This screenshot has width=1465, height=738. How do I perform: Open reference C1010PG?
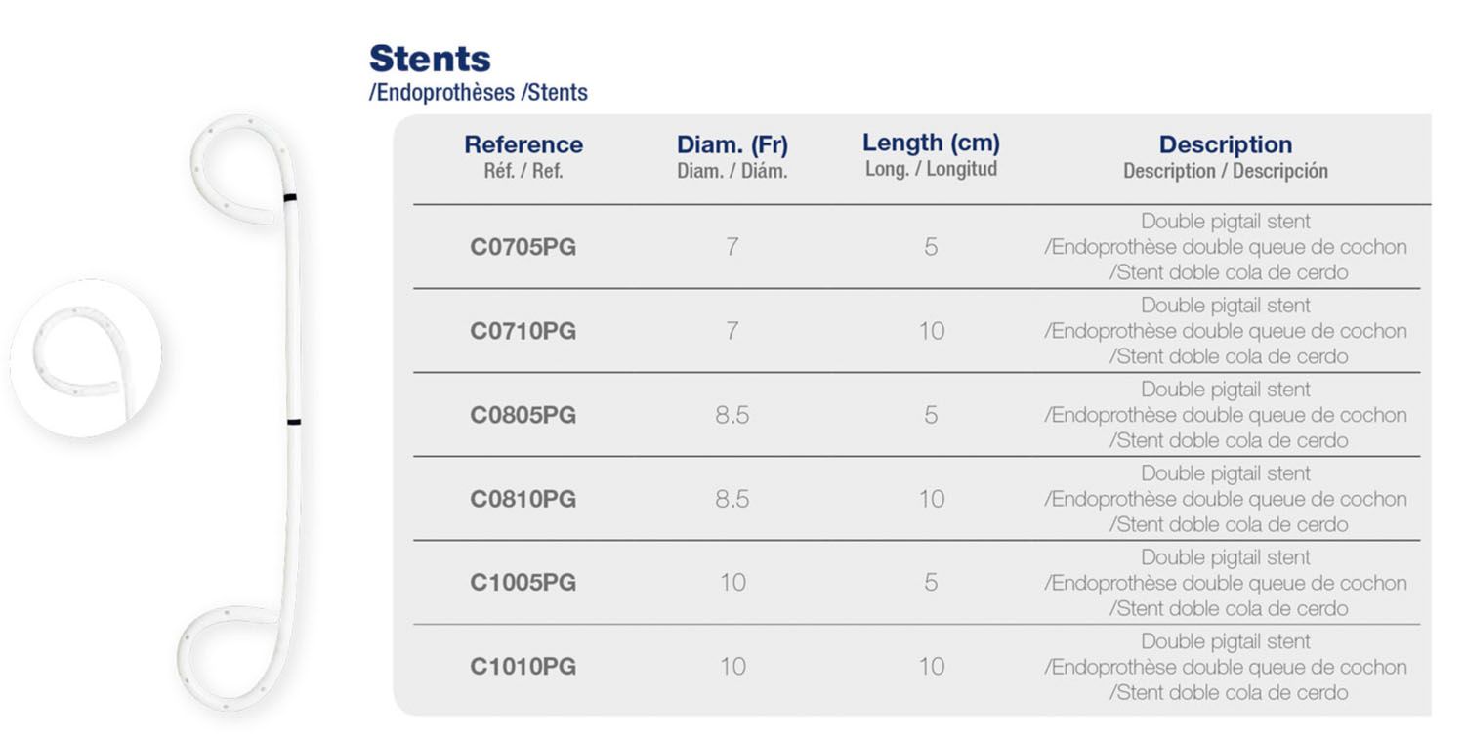click(523, 667)
